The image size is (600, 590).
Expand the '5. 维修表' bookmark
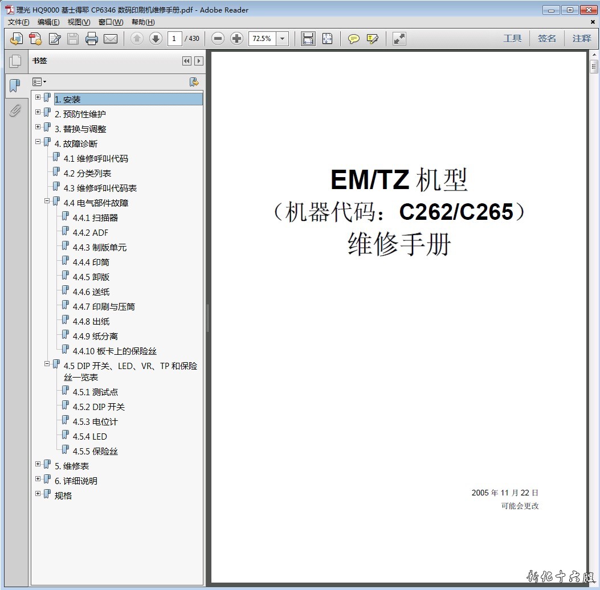click(38, 464)
